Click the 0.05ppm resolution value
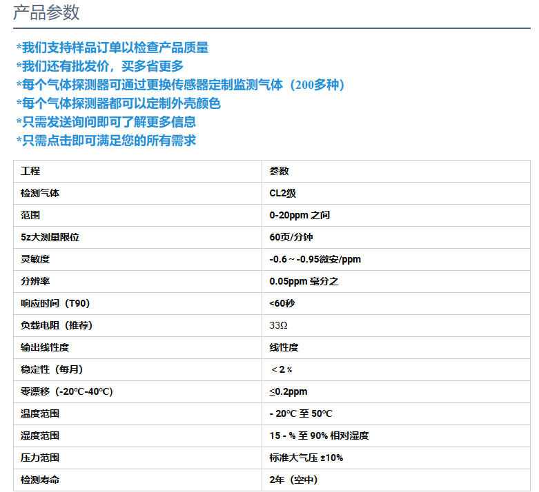The width and height of the screenshot is (539, 492). coord(304,281)
